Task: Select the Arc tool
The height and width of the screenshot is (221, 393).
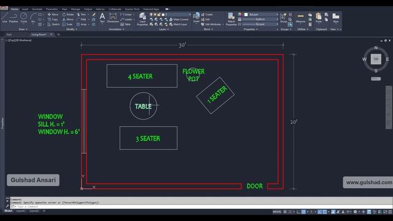Action: (x=33, y=18)
